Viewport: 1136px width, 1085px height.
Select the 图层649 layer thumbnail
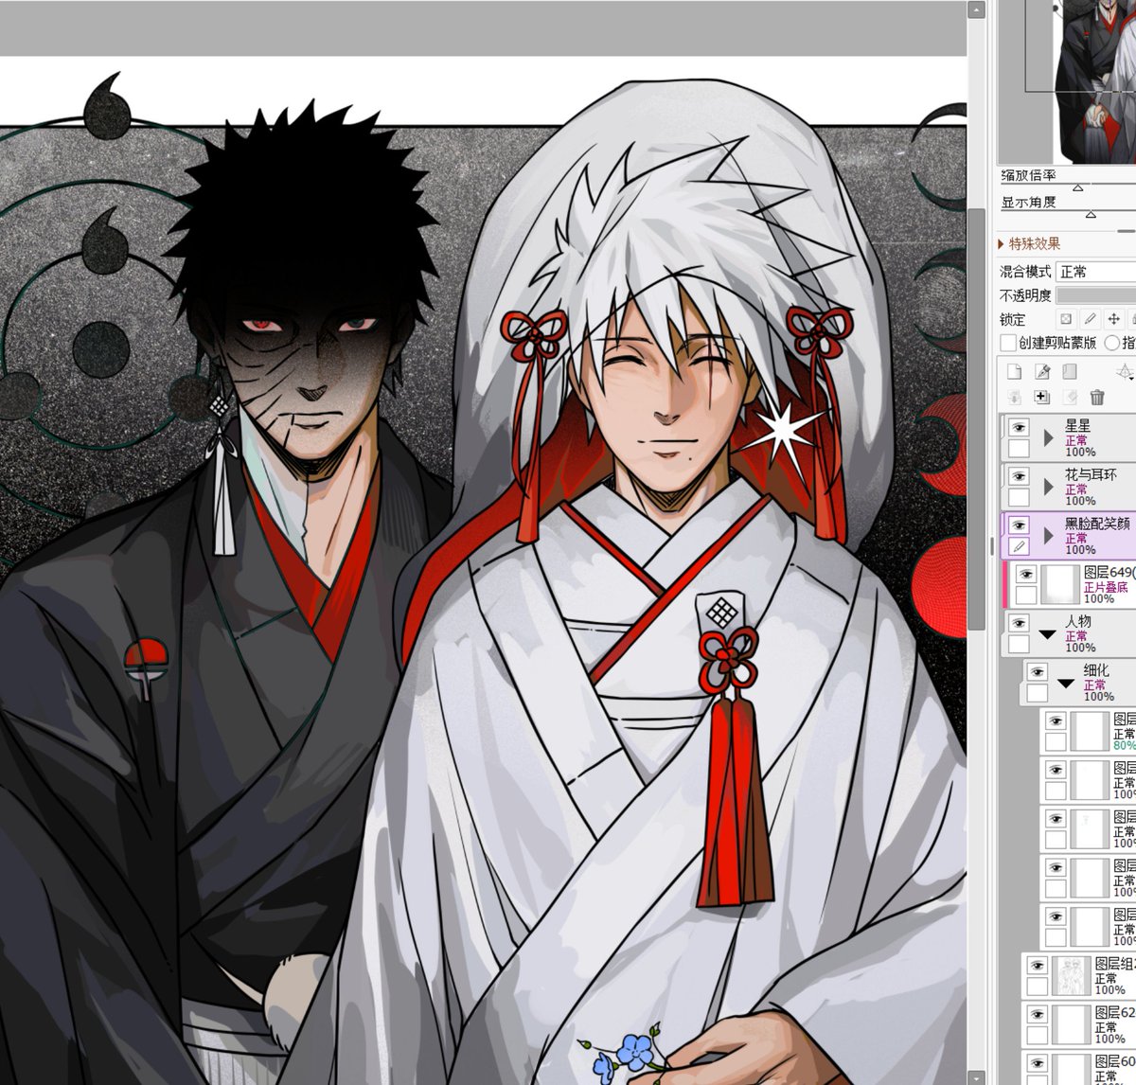[1059, 584]
